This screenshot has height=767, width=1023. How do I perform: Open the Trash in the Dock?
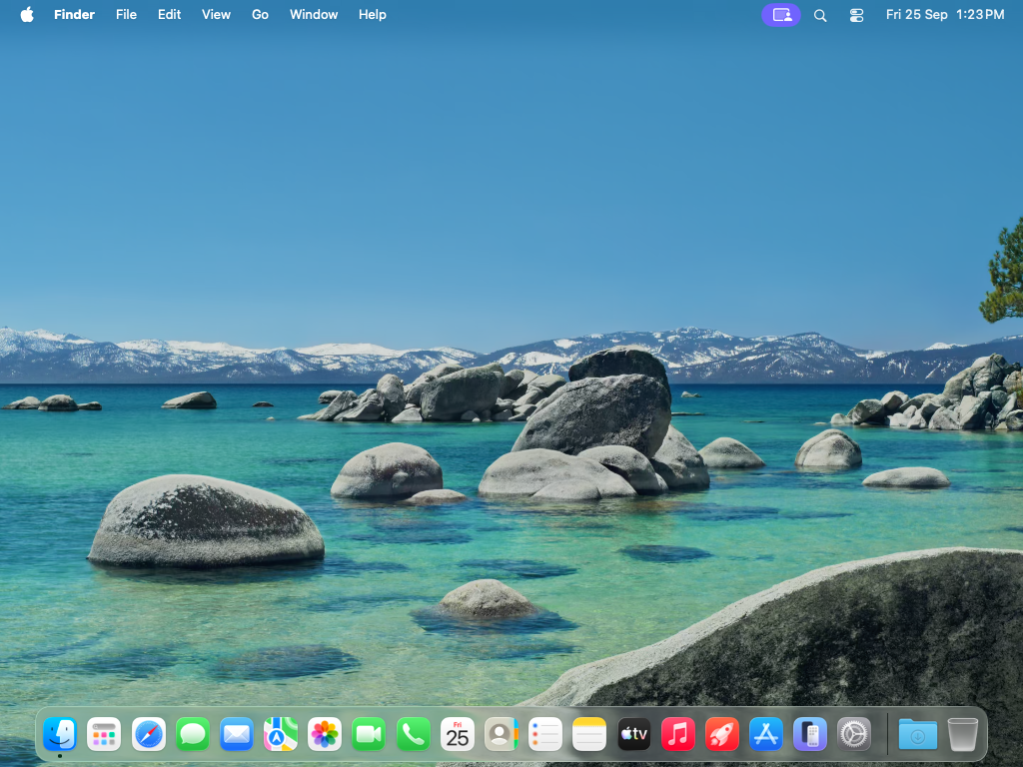point(962,734)
